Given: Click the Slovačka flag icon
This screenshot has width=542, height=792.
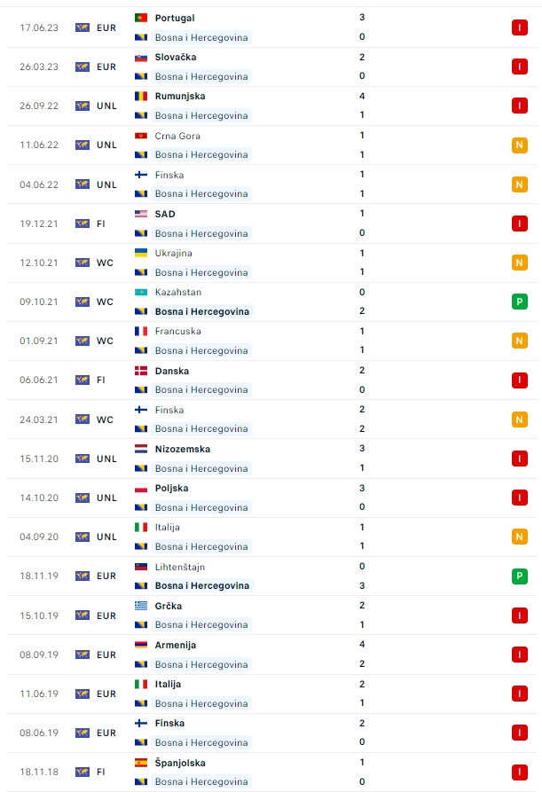Looking at the screenshot, I should point(140,57).
